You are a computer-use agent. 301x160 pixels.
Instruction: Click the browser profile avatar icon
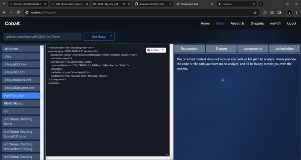pyautogui.click(x=289, y=12)
